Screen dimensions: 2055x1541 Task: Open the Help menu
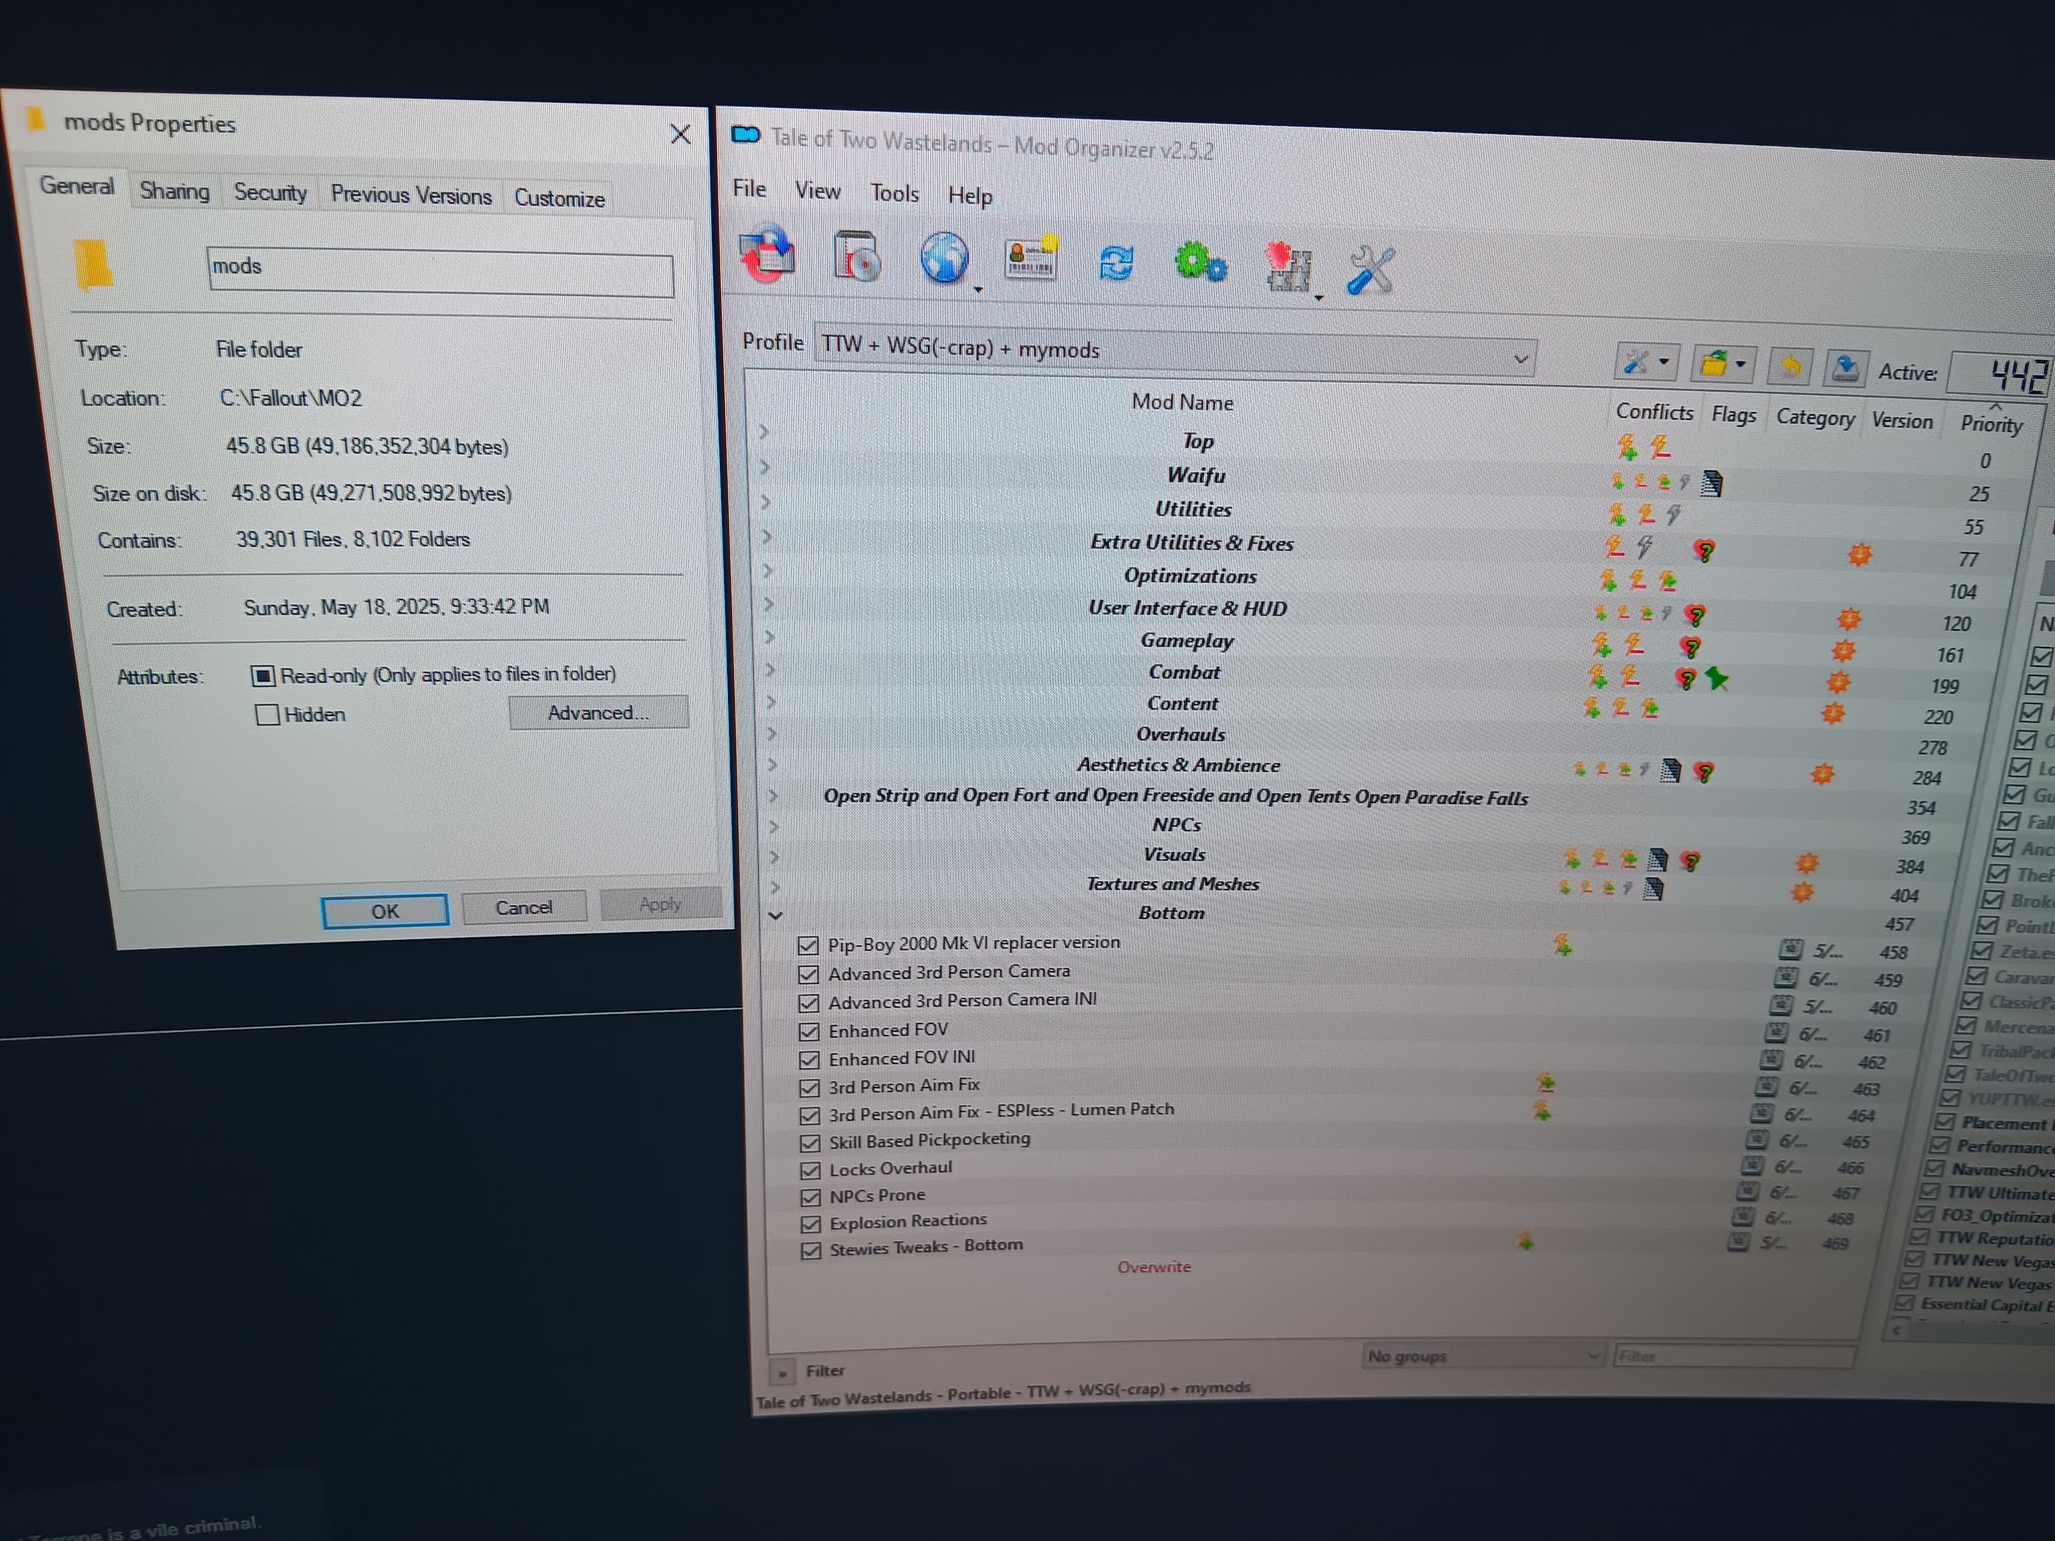tap(970, 196)
